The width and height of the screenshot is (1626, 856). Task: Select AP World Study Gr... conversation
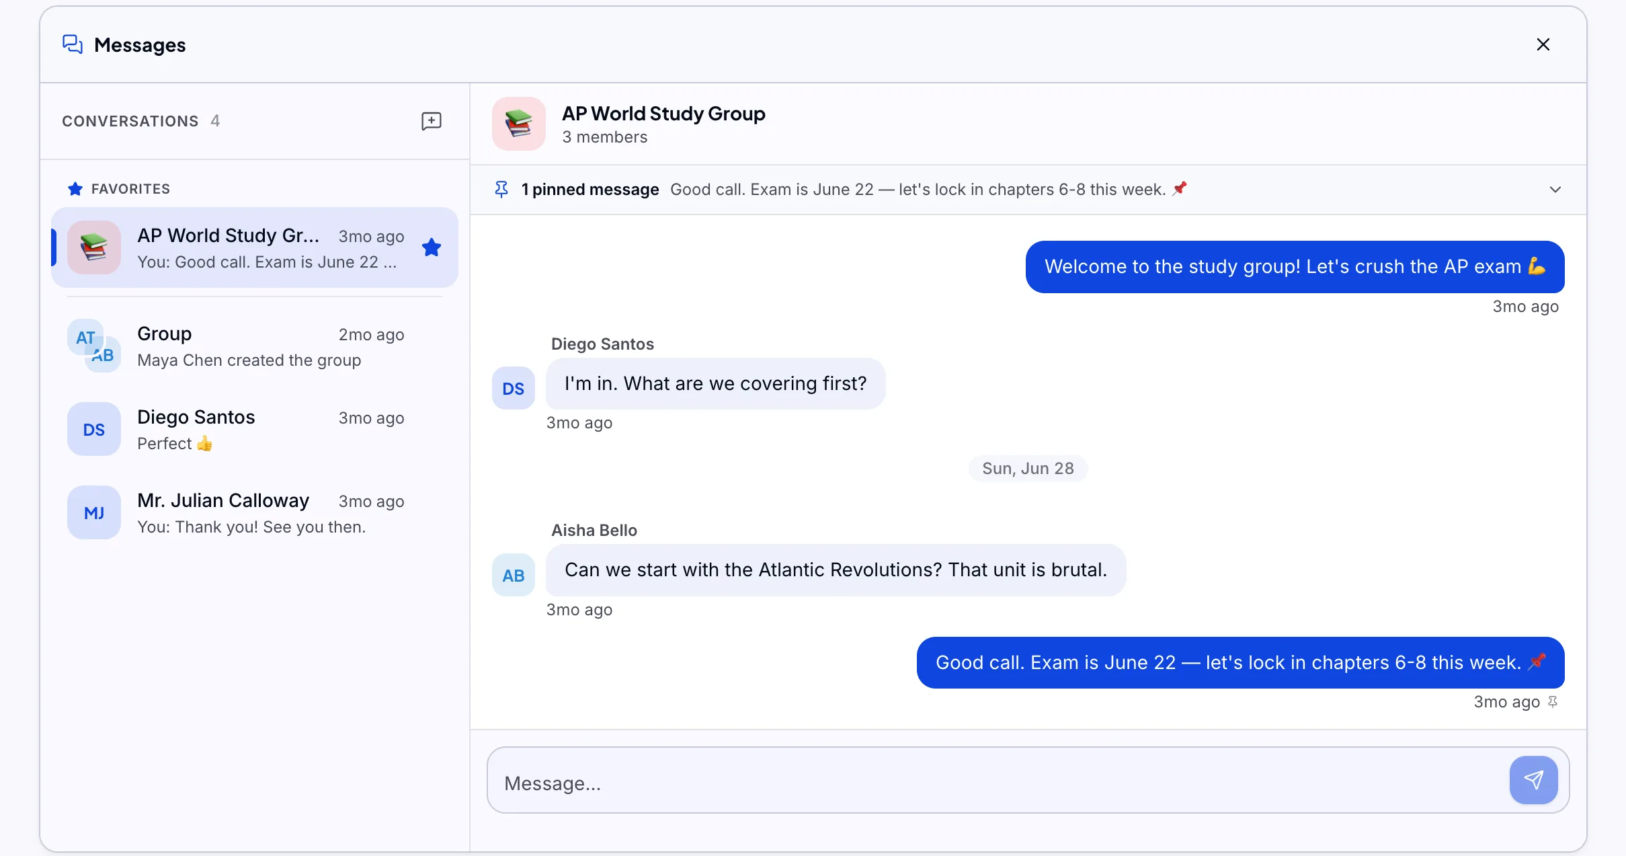(x=255, y=247)
